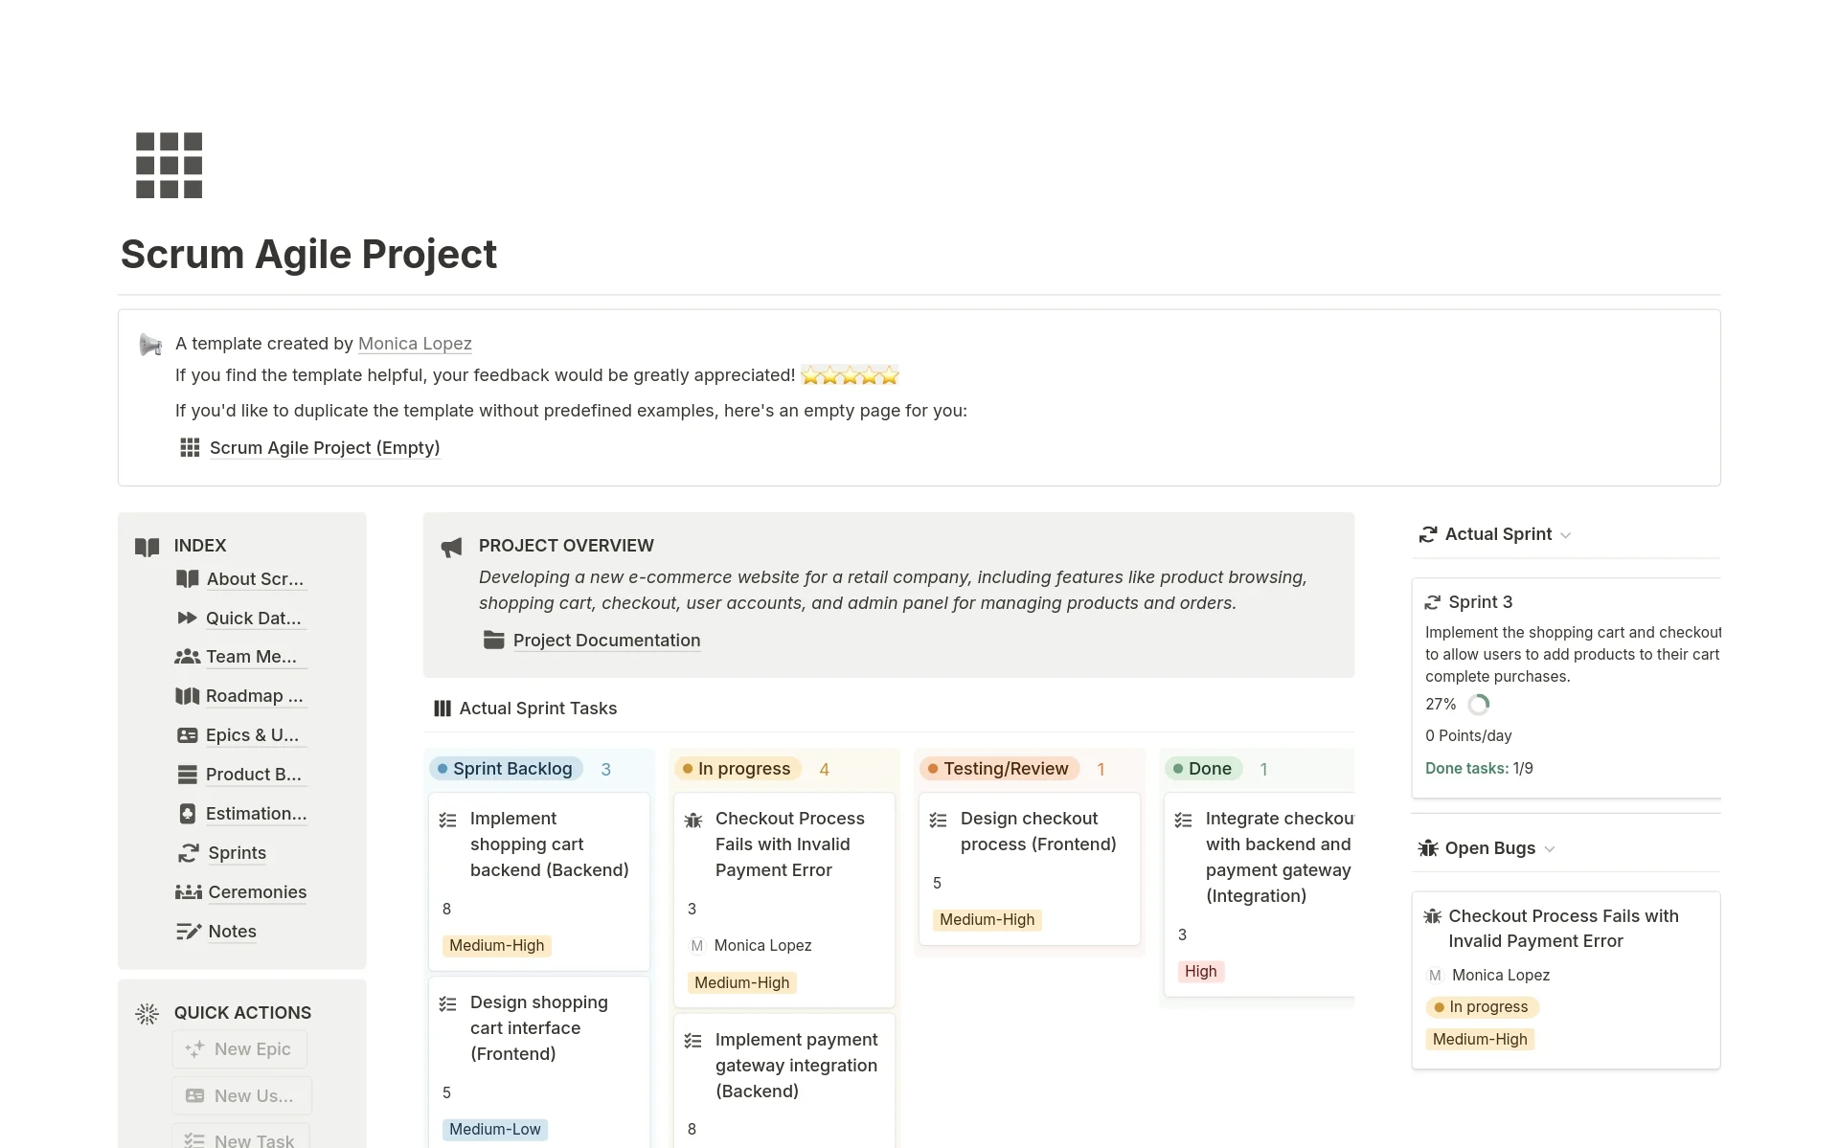Click the bug icon on Checkout Process card
1839x1148 pixels.
pos(692,822)
